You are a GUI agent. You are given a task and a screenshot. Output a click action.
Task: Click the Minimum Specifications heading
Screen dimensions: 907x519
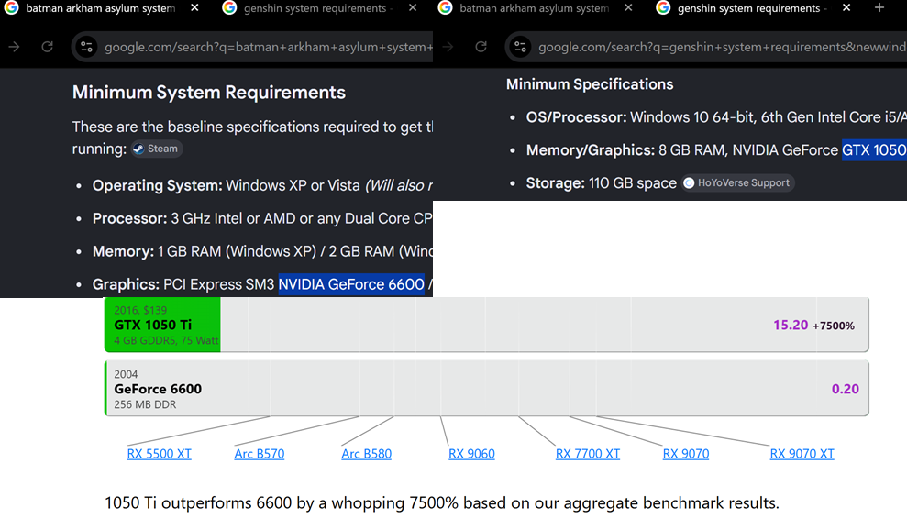590,84
